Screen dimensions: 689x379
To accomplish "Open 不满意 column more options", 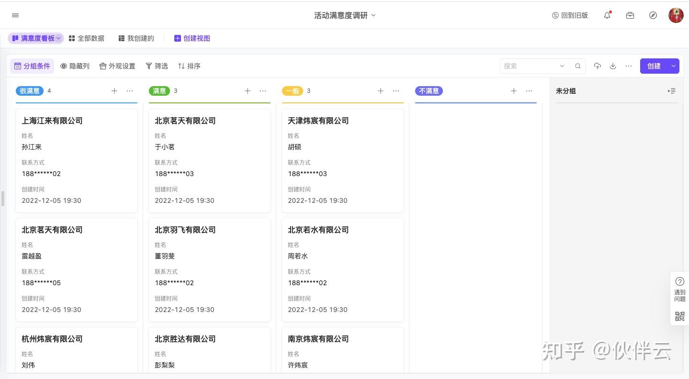I will coord(529,91).
